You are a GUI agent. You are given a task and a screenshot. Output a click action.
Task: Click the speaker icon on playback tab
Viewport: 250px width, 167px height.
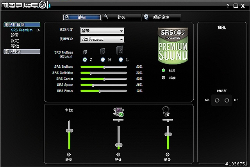click(67, 17)
